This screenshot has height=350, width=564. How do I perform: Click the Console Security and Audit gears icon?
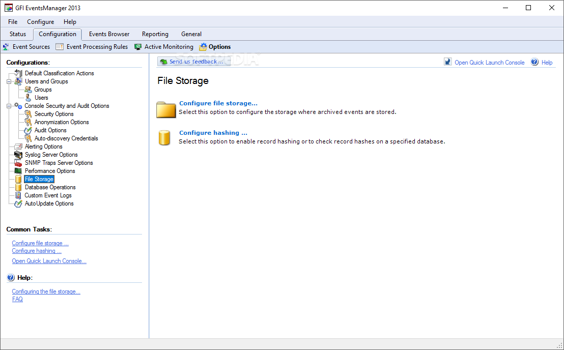[18, 106]
